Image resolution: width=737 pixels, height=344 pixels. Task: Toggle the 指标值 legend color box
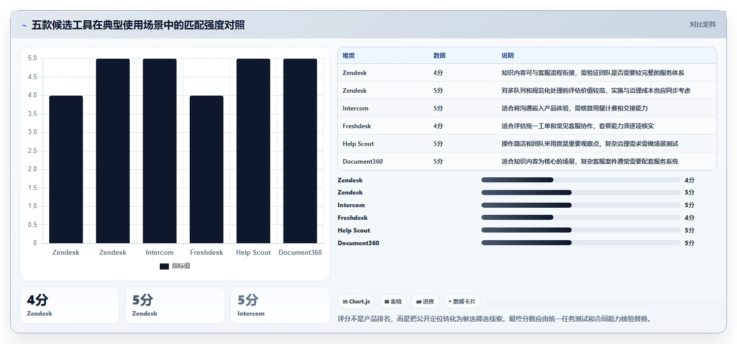164,266
